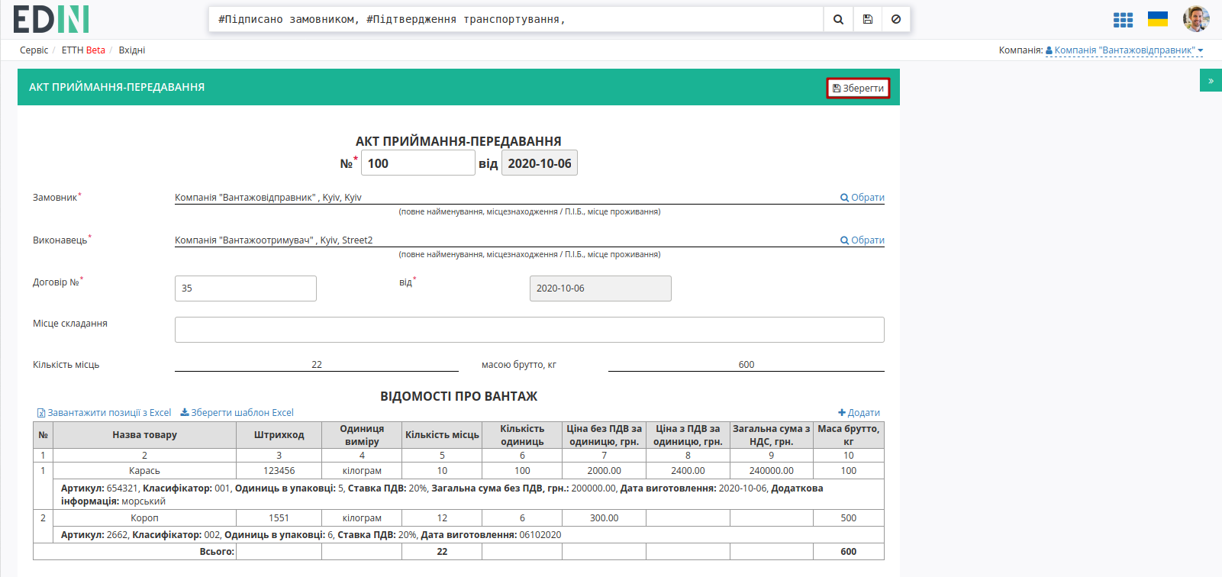Go to Сервіс breadcrumb
The width and height of the screenshot is (1222, 577).
(34, 50)
